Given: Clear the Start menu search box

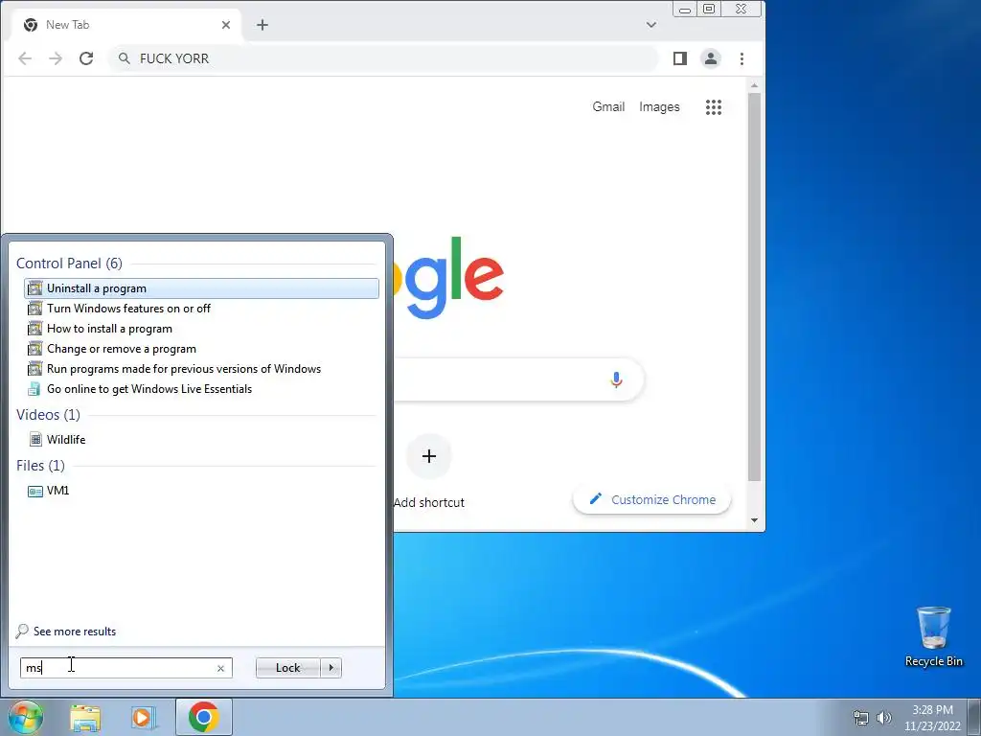Looking at the screenshot, I should click(x=221, y=668).
